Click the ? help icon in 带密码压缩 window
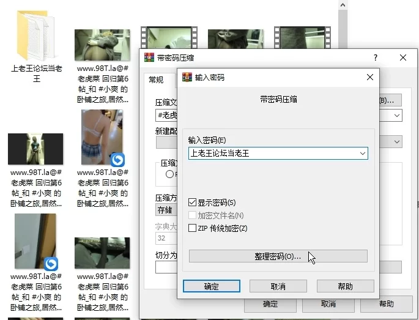 tap(376, 58)
